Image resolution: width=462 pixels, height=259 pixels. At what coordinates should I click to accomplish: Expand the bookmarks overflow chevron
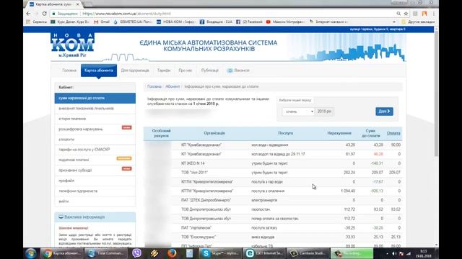tap(394, 22)
